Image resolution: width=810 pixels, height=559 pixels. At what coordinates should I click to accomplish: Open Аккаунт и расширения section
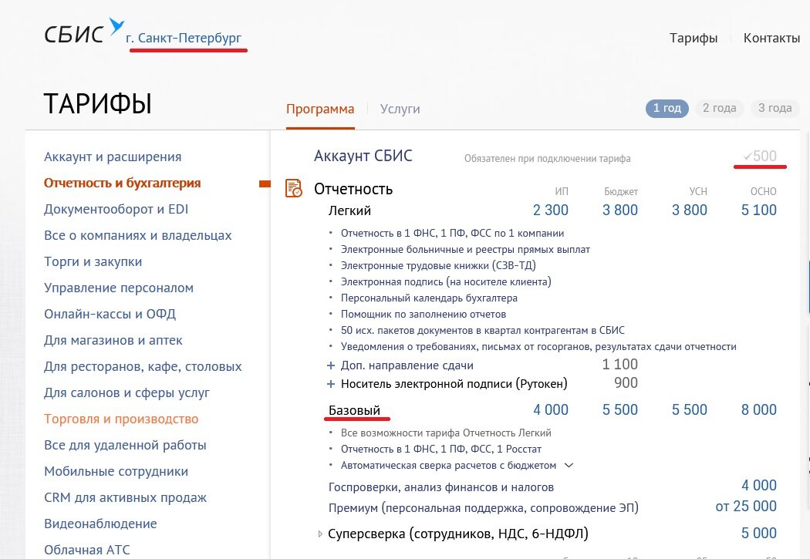(113, 157)
